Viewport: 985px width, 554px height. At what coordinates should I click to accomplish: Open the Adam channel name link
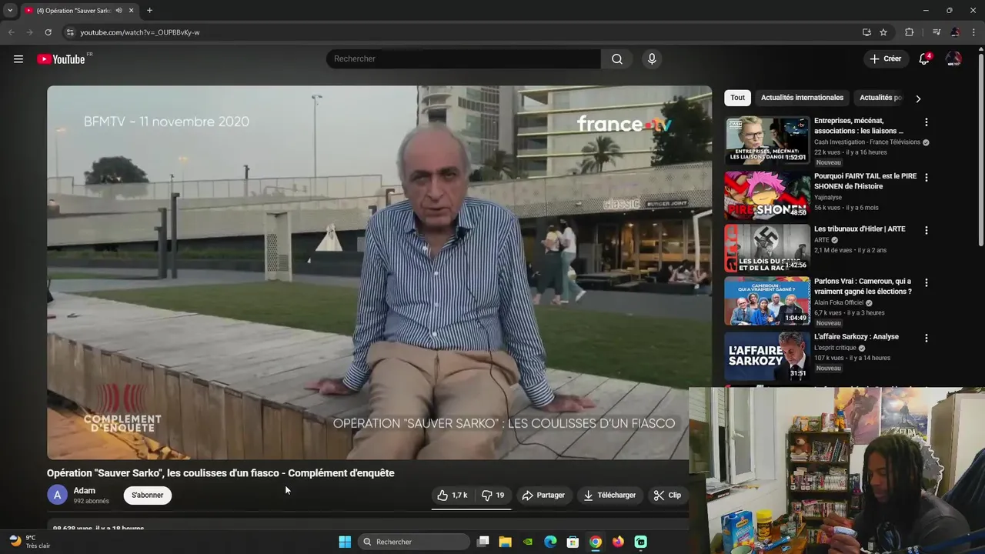point(85,491)
